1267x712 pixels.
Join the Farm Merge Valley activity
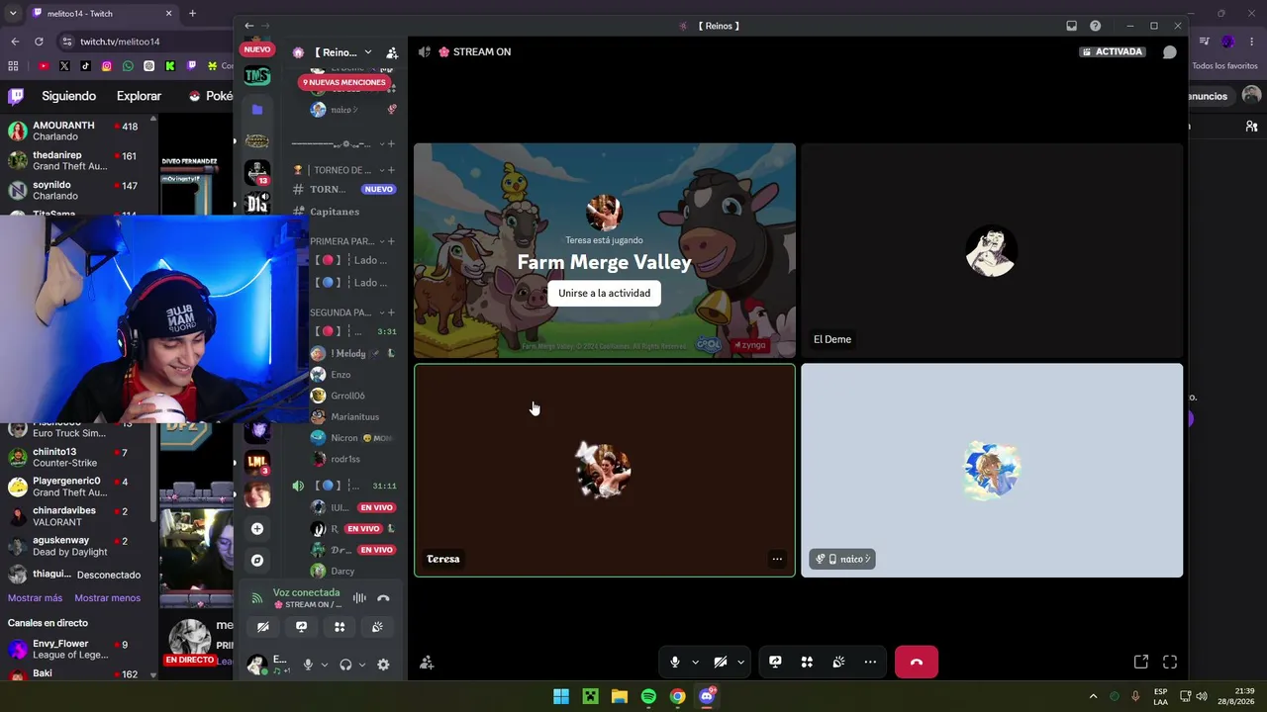(x=604, y=293)
